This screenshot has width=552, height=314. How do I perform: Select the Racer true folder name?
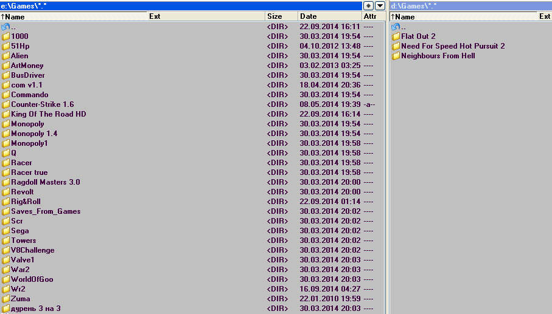tap(29, 172)
